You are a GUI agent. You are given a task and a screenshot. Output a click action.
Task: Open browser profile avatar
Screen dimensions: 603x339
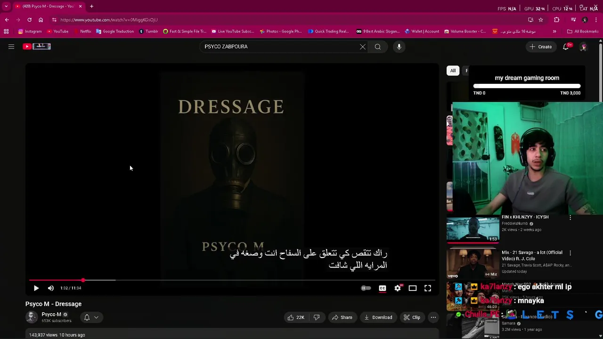pyautogui.click(x=585, y=20)
